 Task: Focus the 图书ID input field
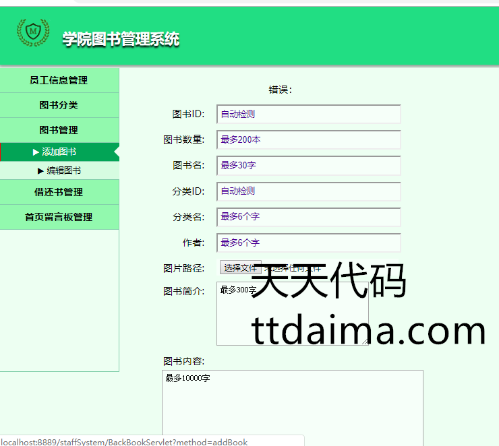(x=308, y=114)
